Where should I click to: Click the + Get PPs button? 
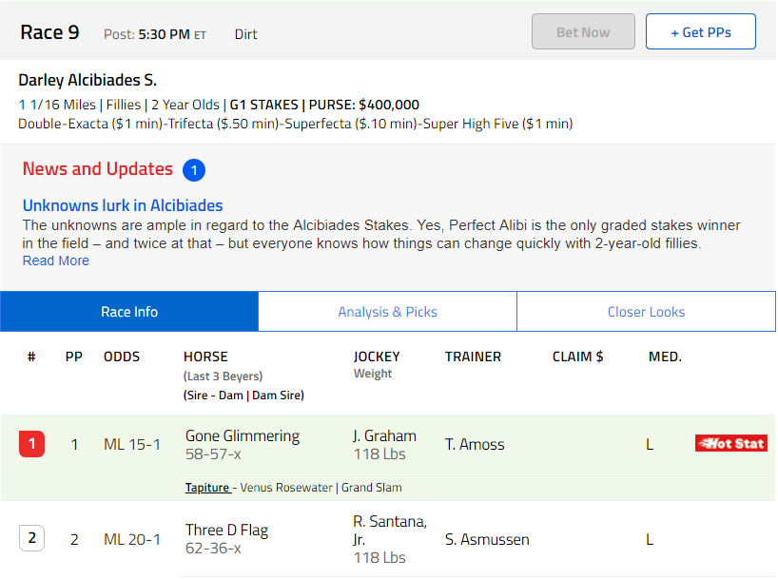point(700,32)
